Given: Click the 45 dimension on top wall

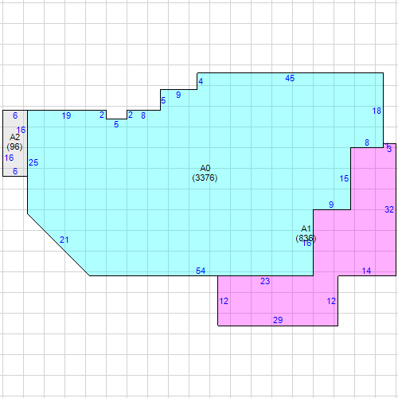Looking at the screenshot, I should (x=290, y=78).
